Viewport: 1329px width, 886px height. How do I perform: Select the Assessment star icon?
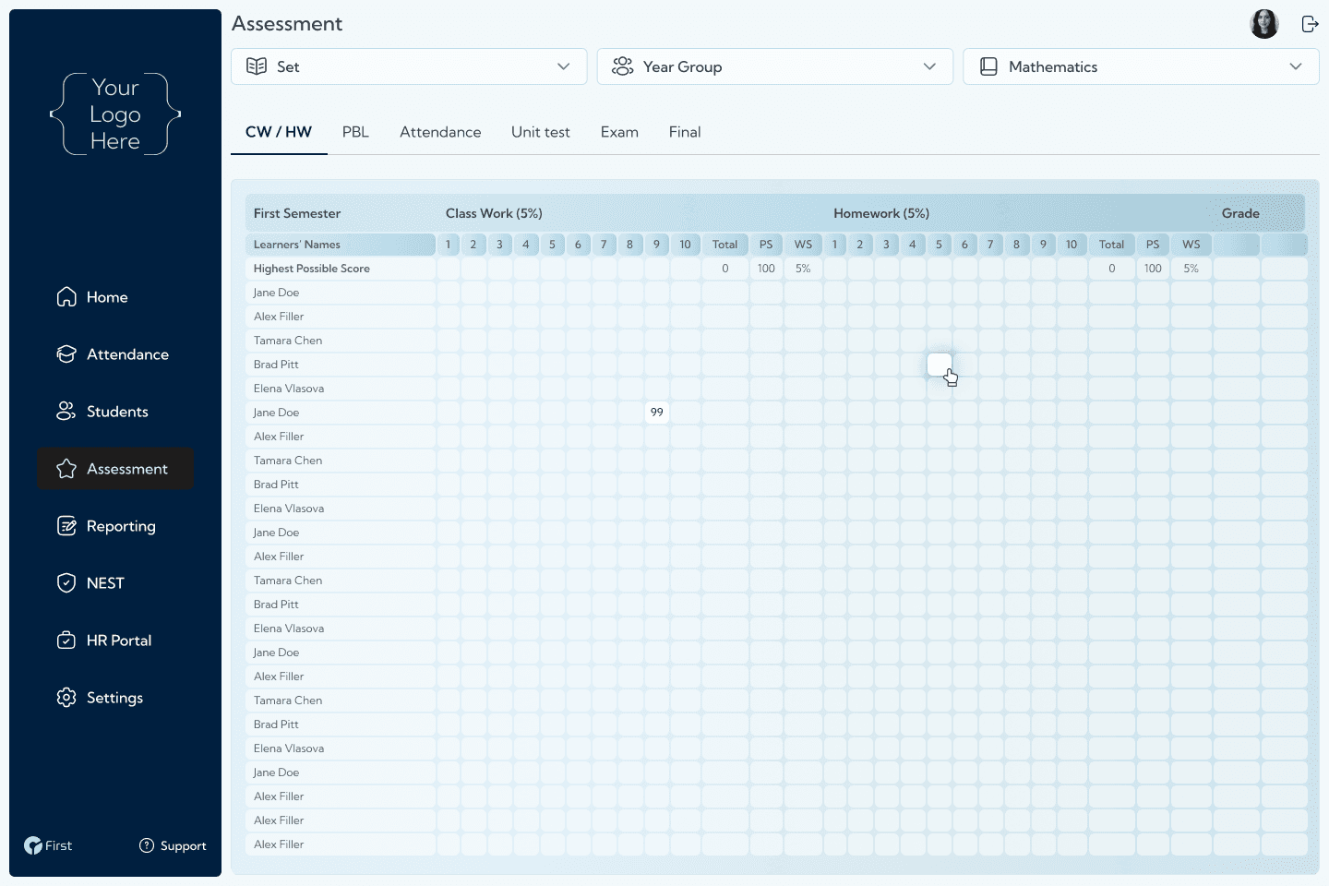point(66,468)
